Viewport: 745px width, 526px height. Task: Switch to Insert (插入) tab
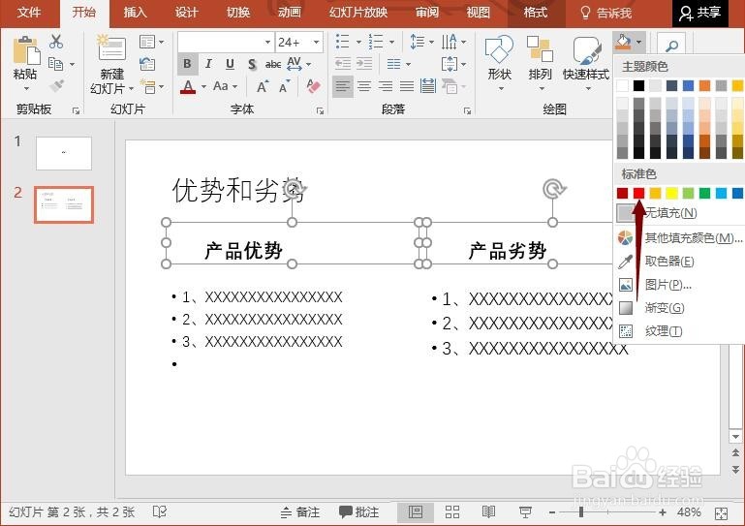click(x=135, y=13)
